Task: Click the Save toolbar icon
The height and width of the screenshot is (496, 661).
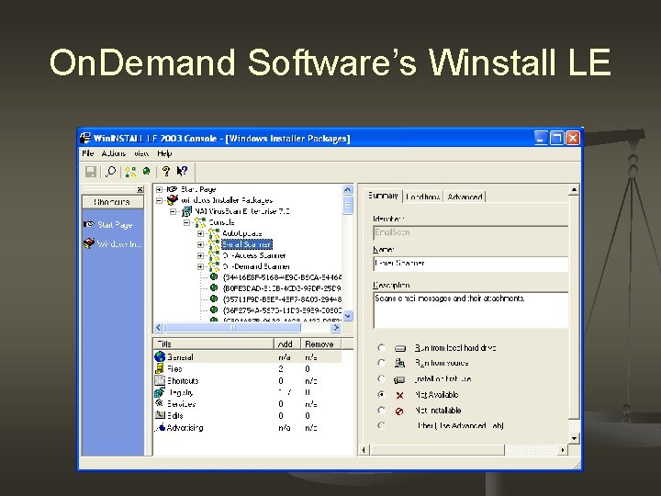Action: point(91,172)
